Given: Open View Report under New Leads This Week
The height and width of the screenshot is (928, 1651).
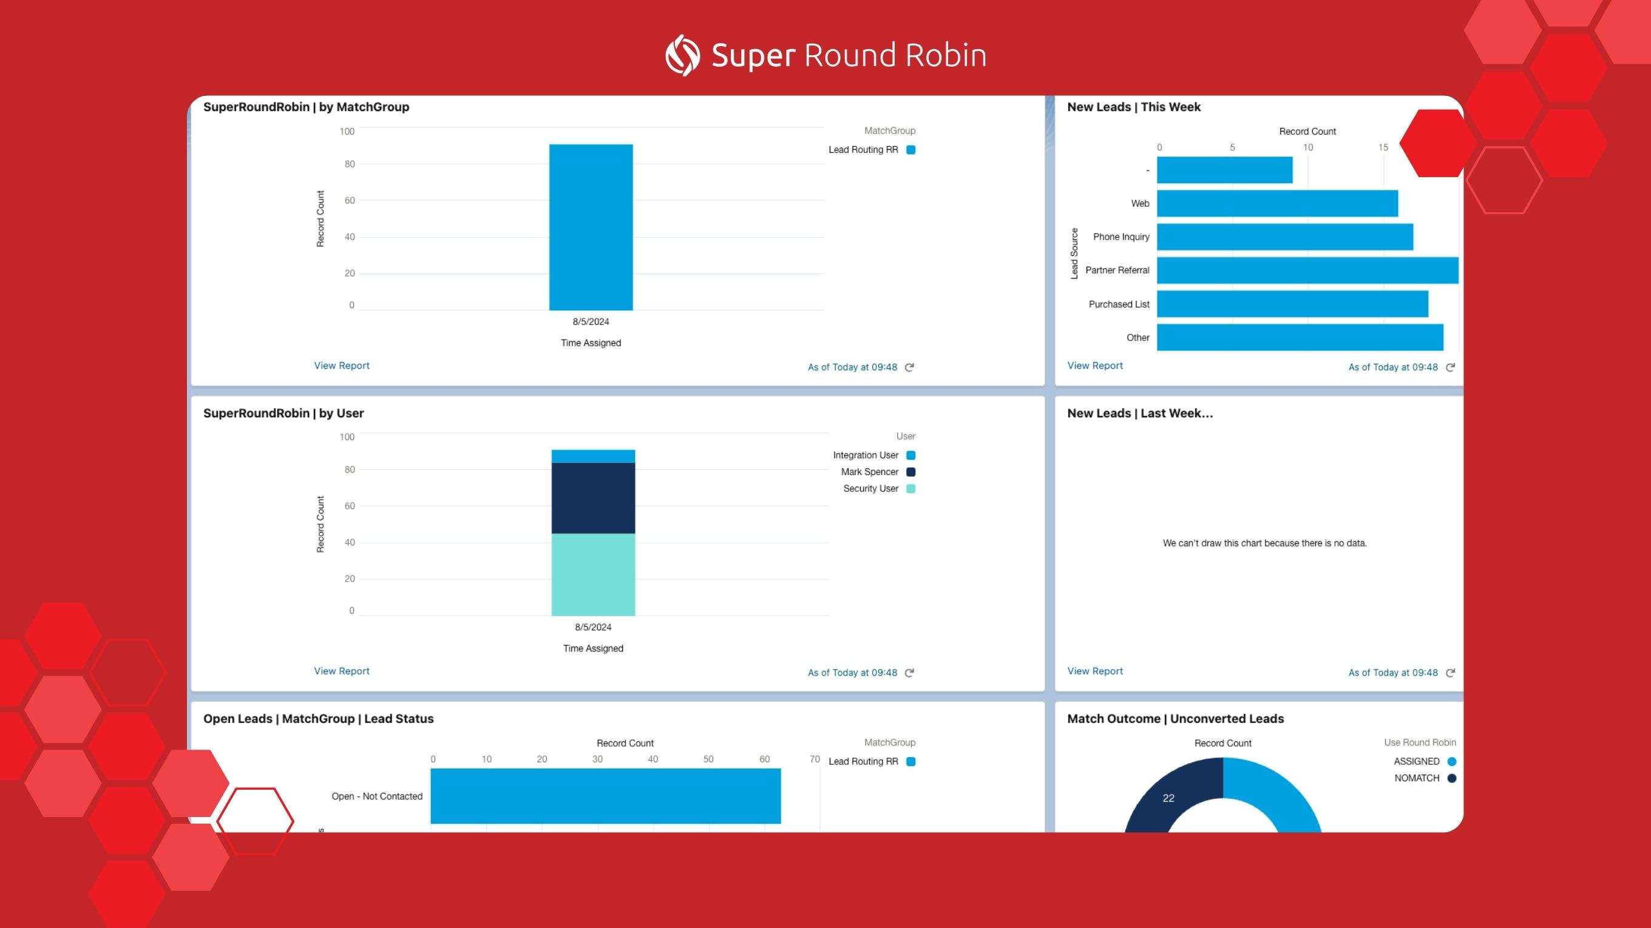Looking at the screenshot, I should click(x=1094, y=366).
